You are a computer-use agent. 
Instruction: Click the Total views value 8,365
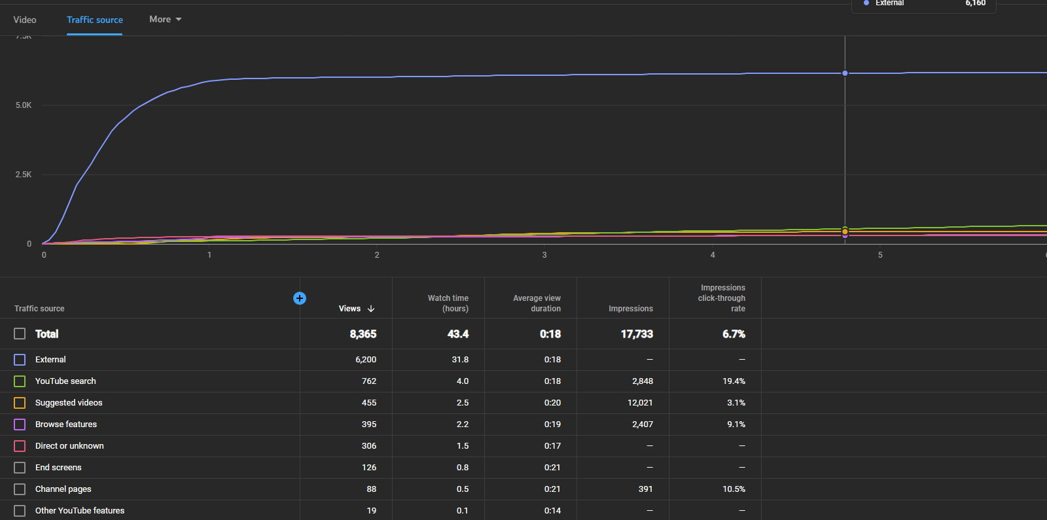(363, 334)
